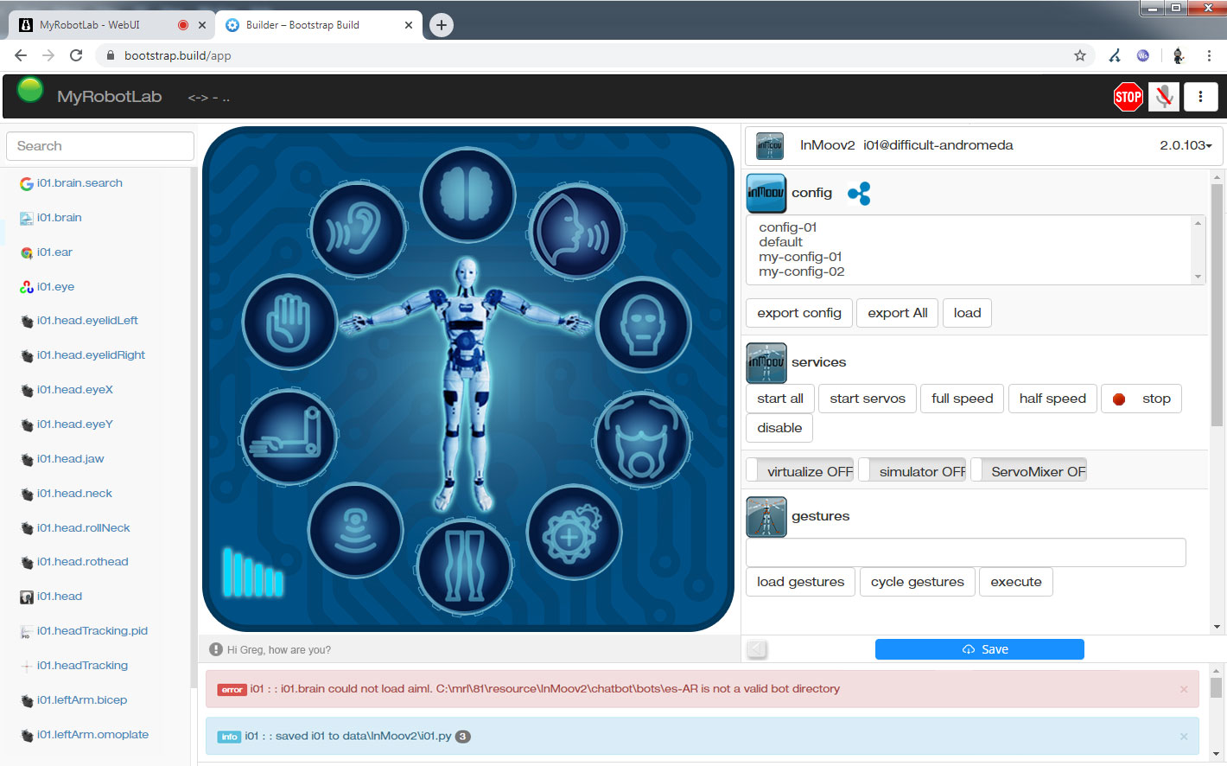
Task: Click the collapse arrow left of Save
Action: click(757, 649)
